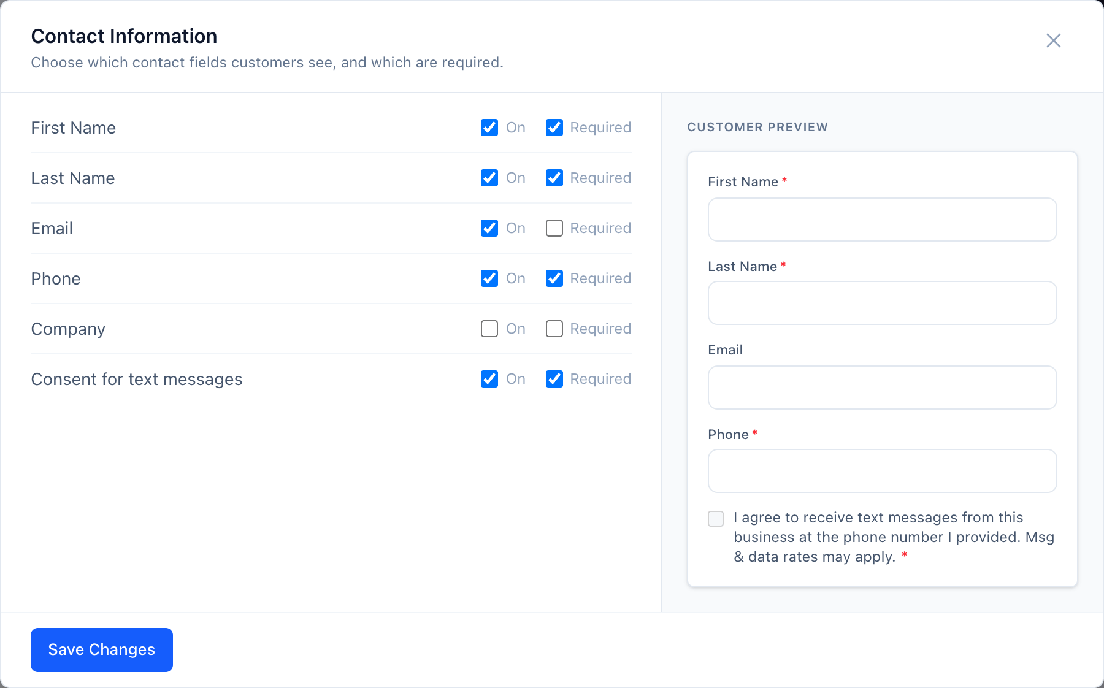Click the 'Choose which contact fields' description
This screenshot has width=1104, height=688.
[267, 63]
